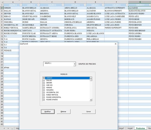Close the UserForm4 dialog with X
Image resolution: width=151 pixels, height=130 pixels.
[116, 44]
